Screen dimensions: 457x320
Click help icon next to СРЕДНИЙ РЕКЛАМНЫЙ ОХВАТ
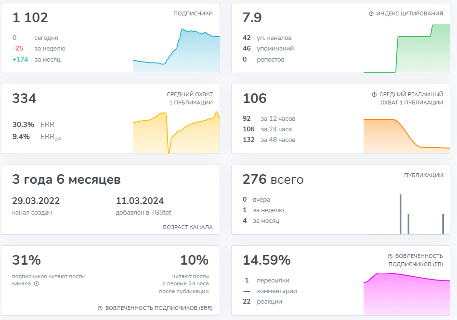pyautogui.click(x=374, y=95)
